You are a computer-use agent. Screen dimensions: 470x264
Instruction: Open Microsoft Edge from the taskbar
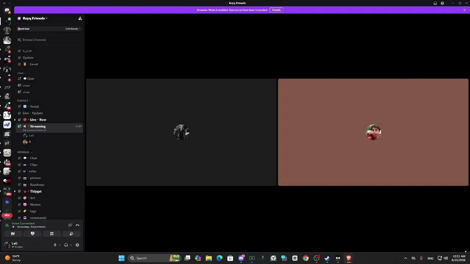pyautogui.click(x=220, y=258)
